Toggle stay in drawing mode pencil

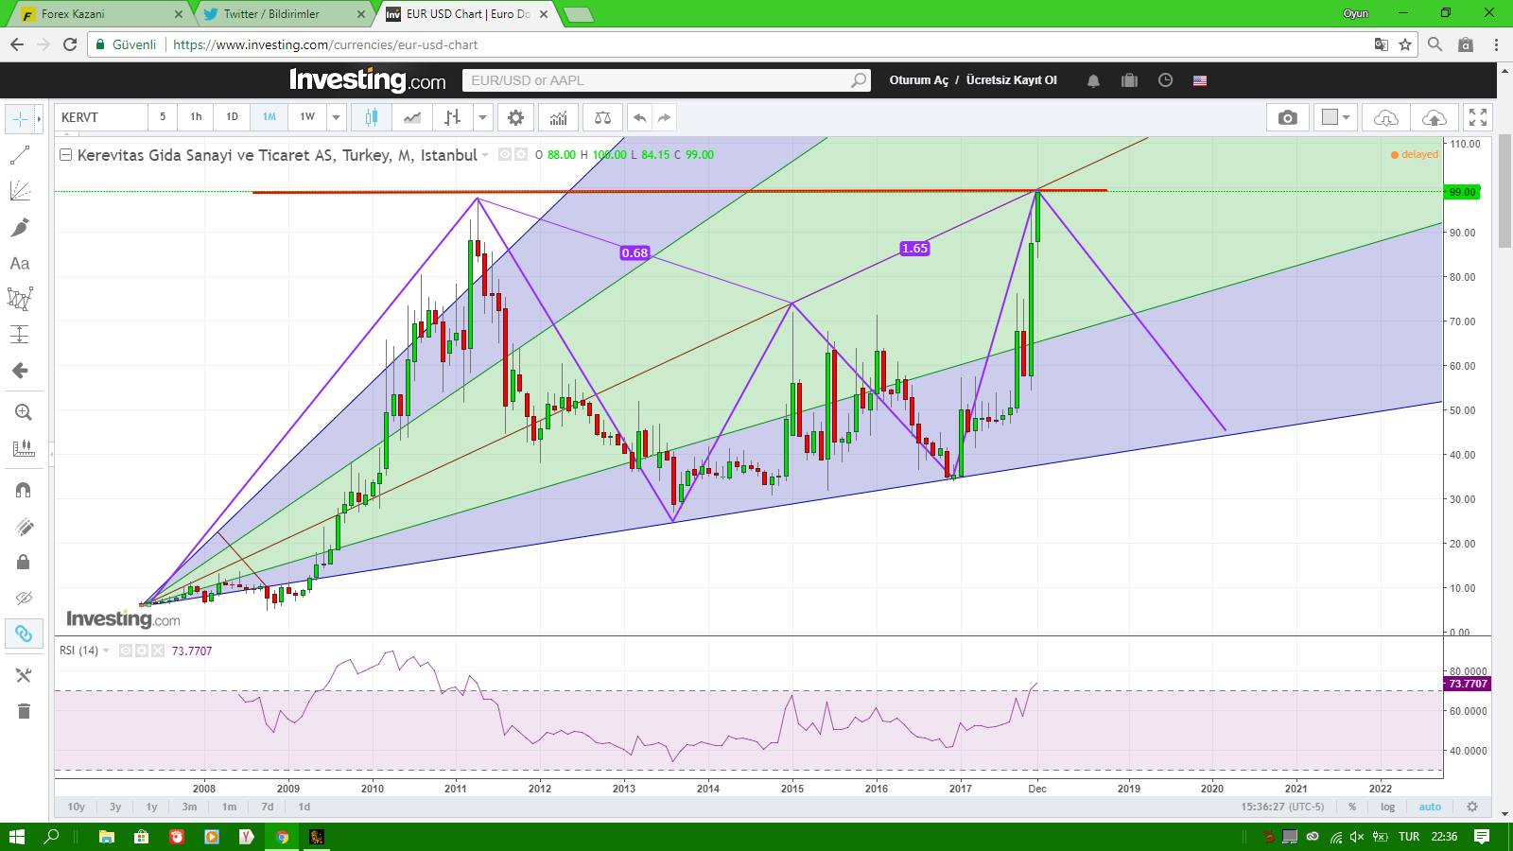pos(24,526)
